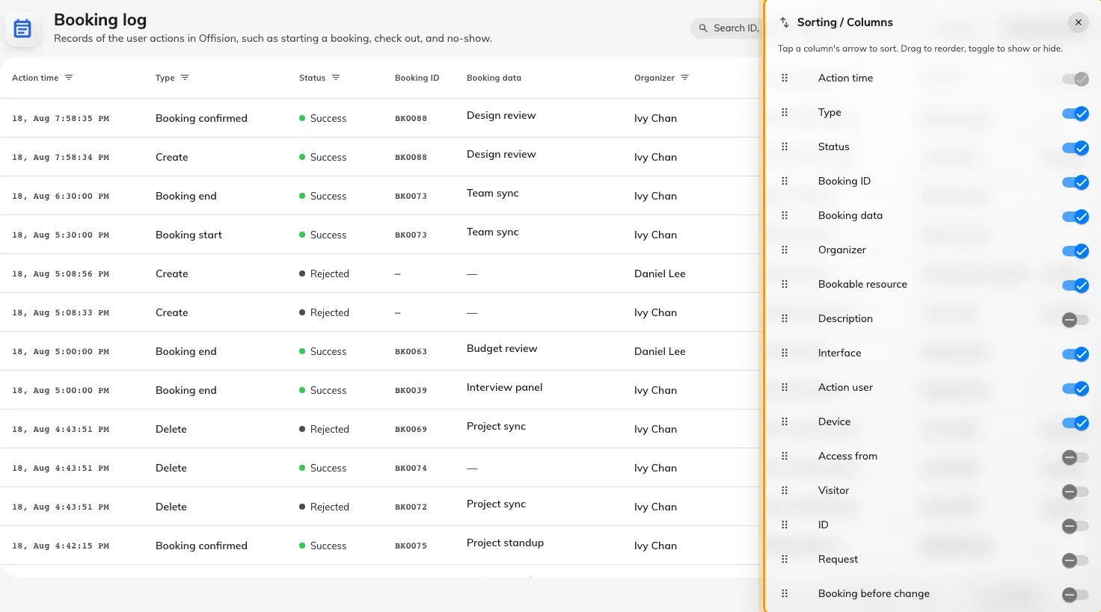Toggle the Organizer column off

tap(1076, 251)
